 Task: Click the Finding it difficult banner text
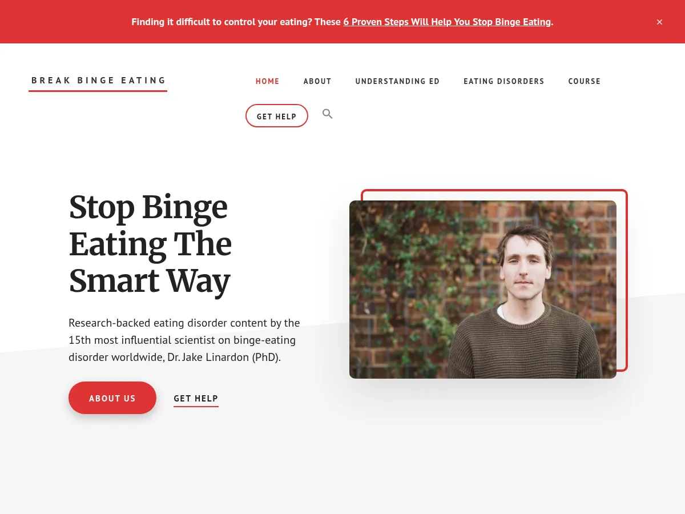[x=236, y=22]
